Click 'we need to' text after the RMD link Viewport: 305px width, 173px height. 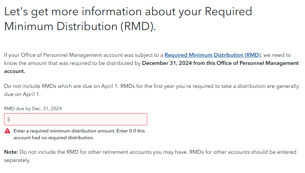277,55
